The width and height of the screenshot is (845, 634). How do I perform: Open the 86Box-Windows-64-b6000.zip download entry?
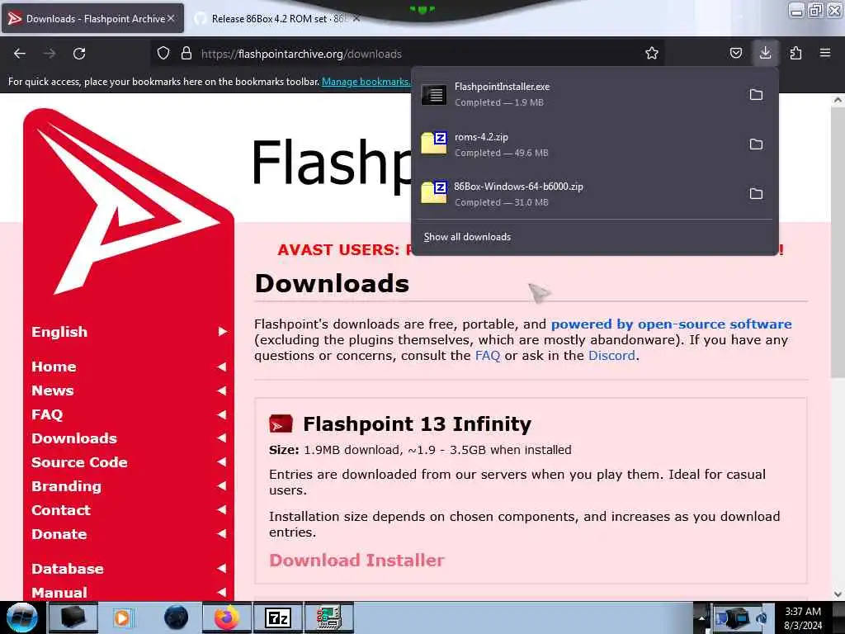(577, 194)
